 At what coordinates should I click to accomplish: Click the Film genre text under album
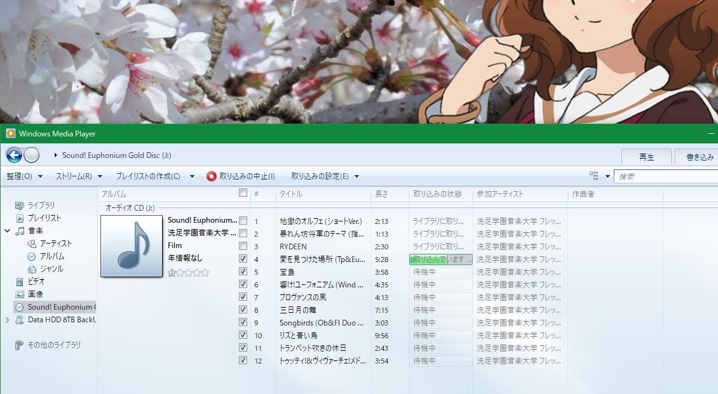pyautogui.click(x=175, y=246)
